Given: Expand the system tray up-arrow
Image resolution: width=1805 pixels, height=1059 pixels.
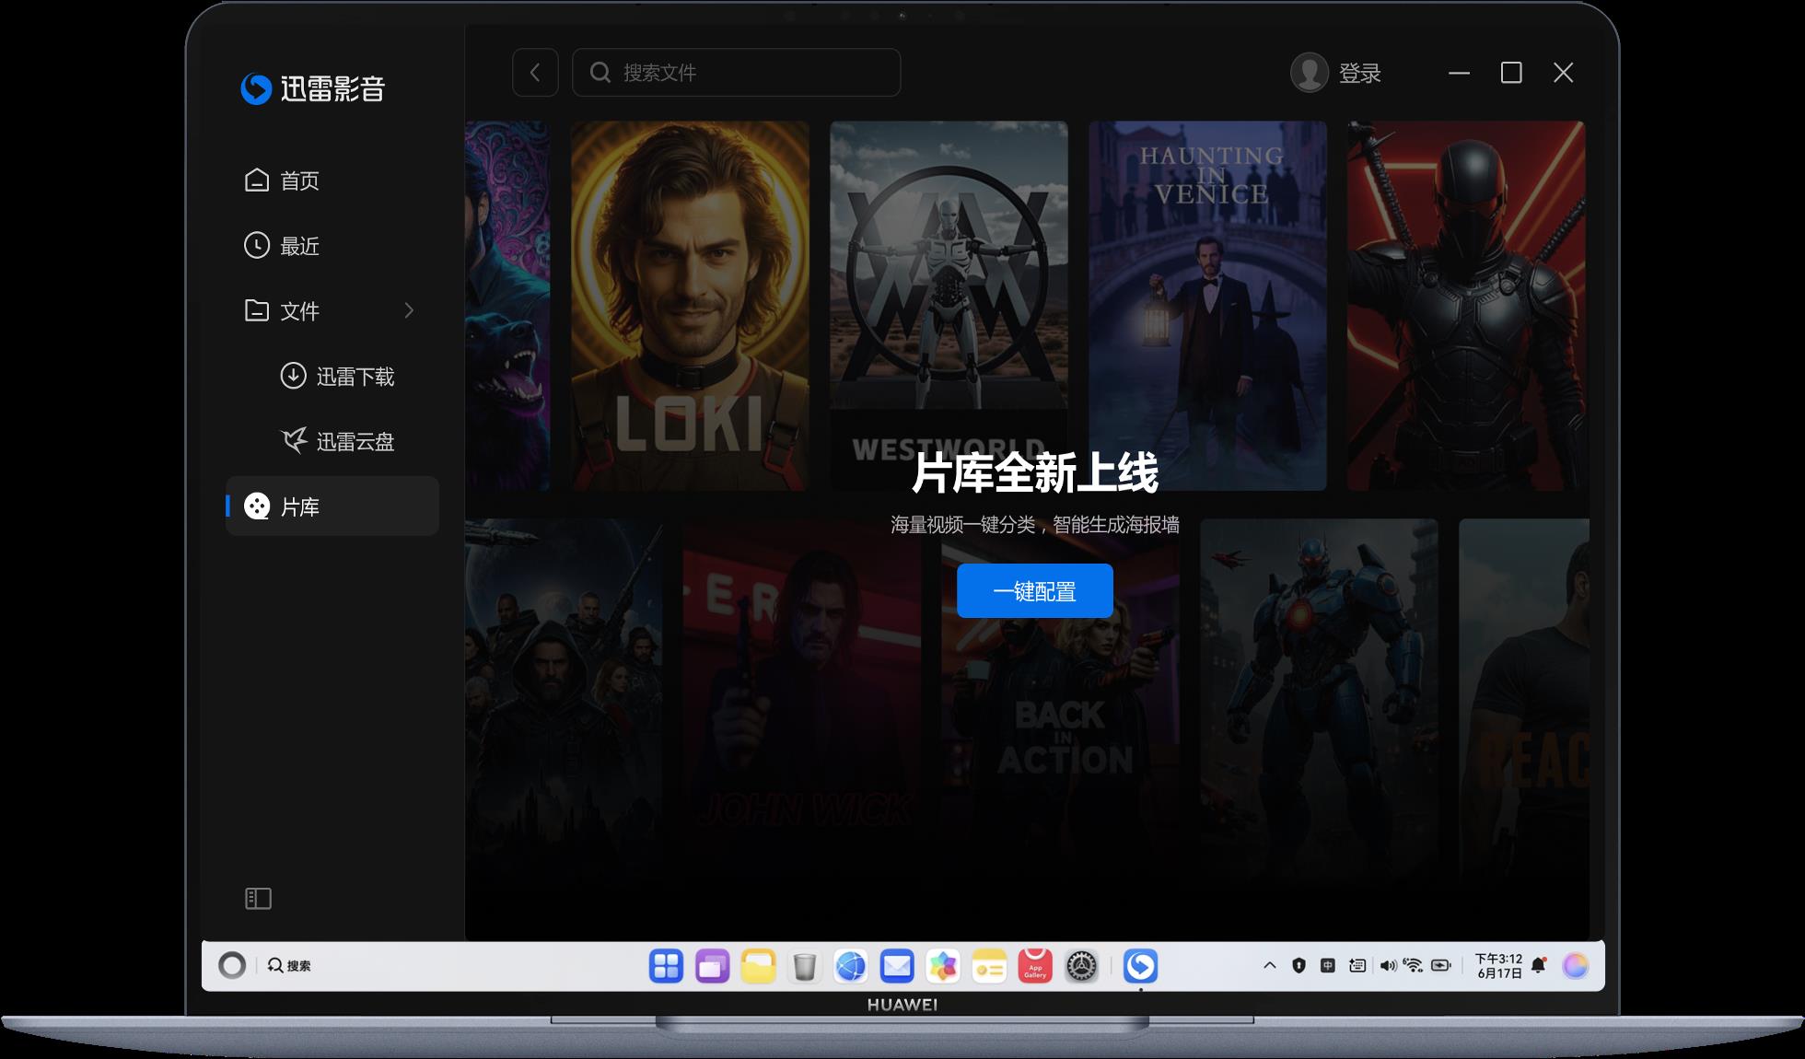Looking at the screenshot, I should click(1269, 965).
